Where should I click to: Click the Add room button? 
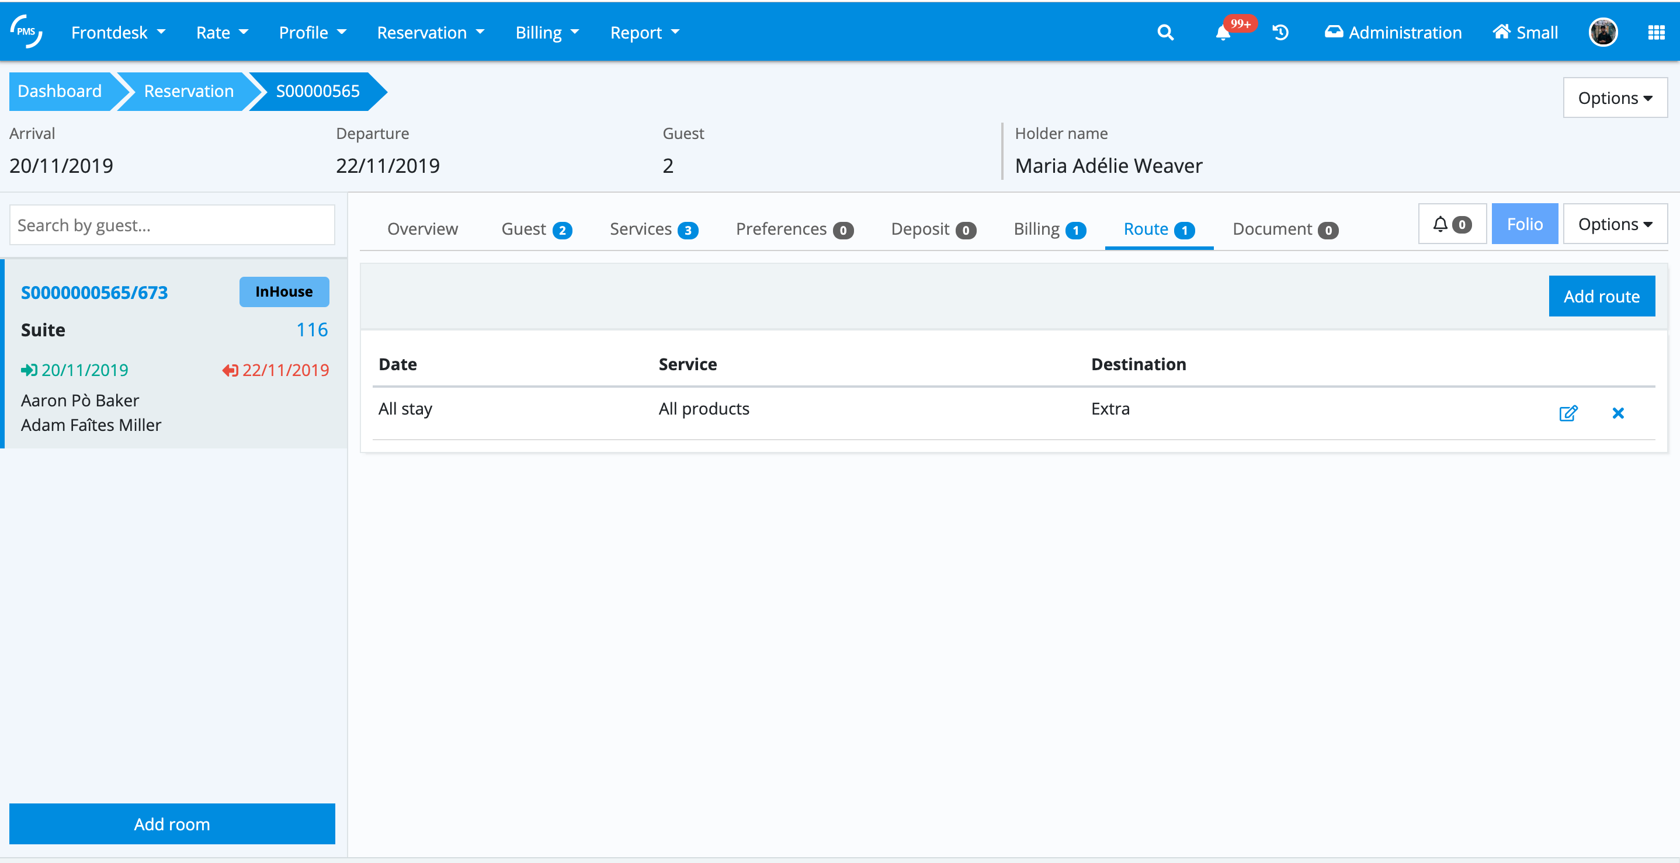pyautogui.click(x=172, y=823)
